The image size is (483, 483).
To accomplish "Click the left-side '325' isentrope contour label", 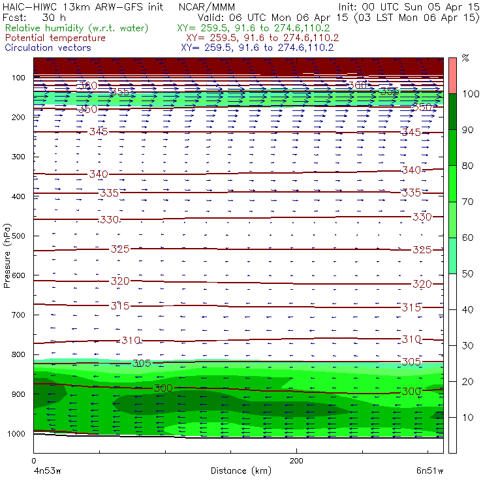I will [x=120, y=249].
